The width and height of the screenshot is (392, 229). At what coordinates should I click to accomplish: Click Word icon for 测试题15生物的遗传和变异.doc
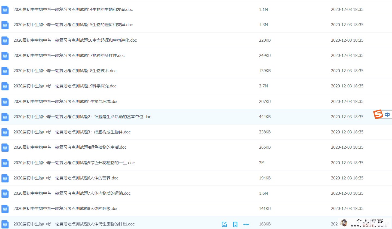pyautogui.click(x=5, y=25)
